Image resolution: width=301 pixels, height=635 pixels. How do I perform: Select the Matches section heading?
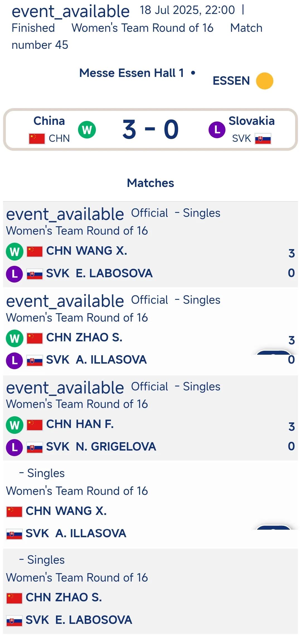151,183
